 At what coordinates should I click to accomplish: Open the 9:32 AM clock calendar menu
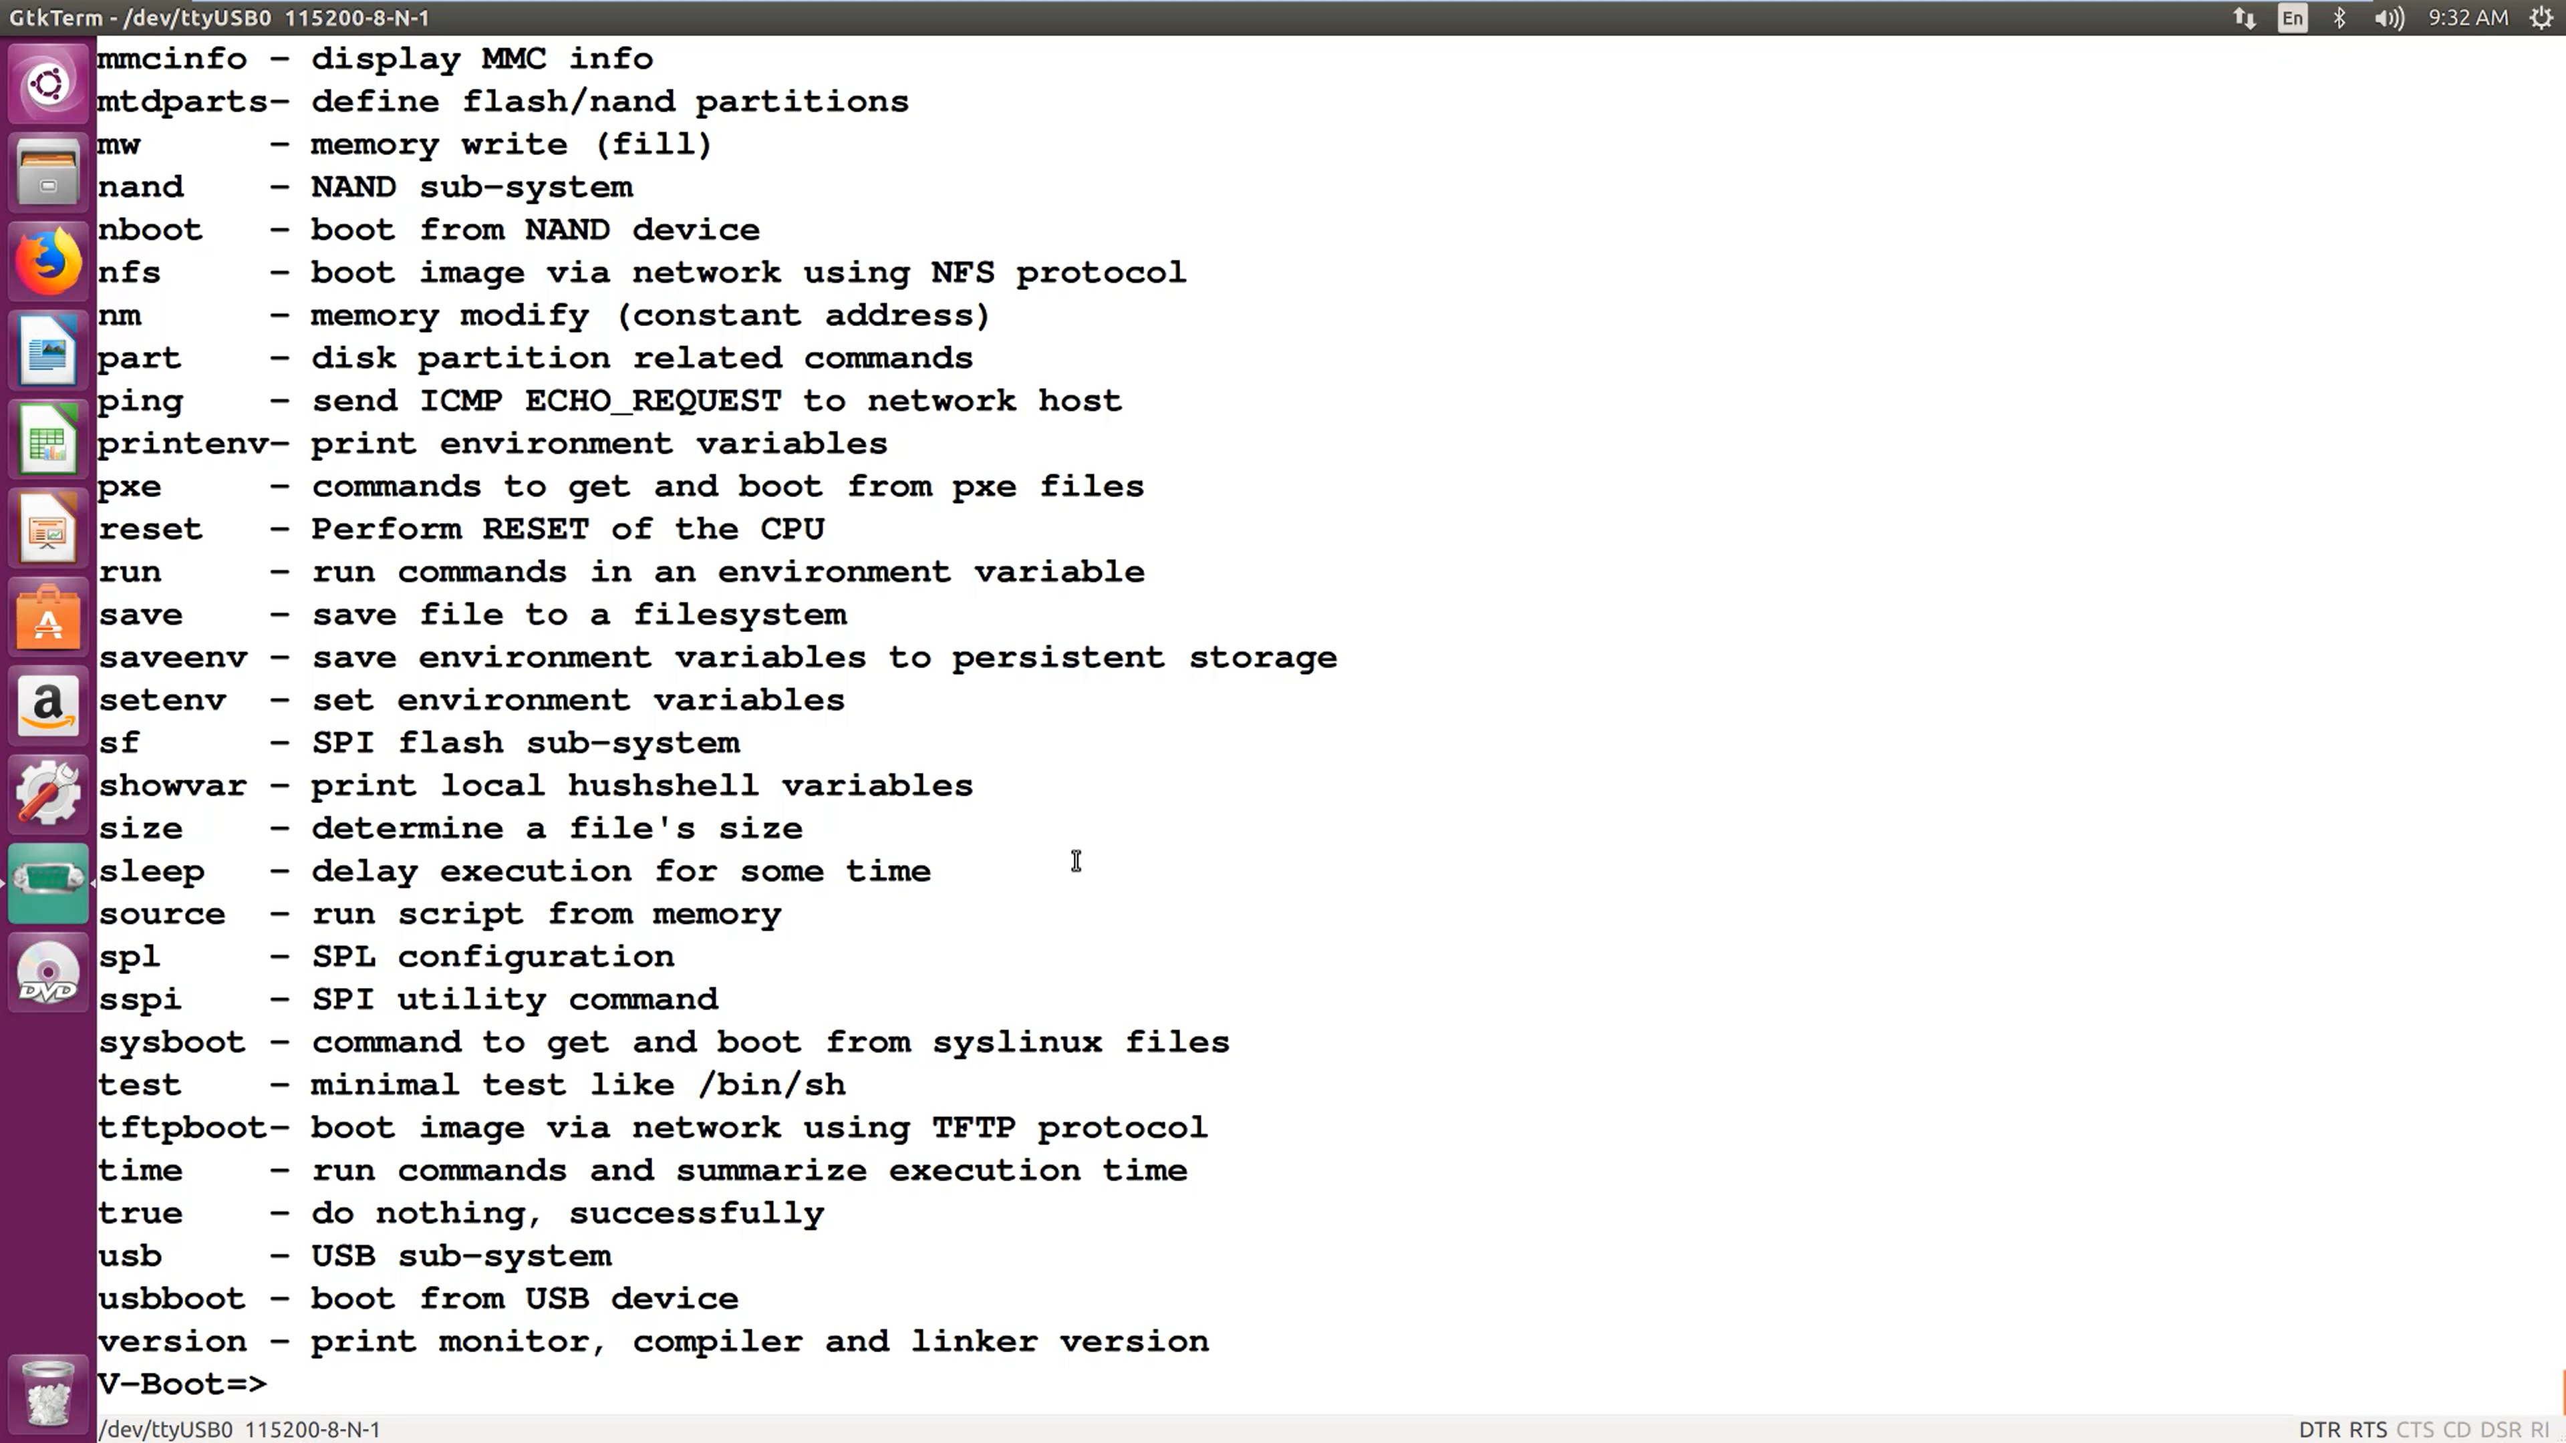pos(2467,18)
